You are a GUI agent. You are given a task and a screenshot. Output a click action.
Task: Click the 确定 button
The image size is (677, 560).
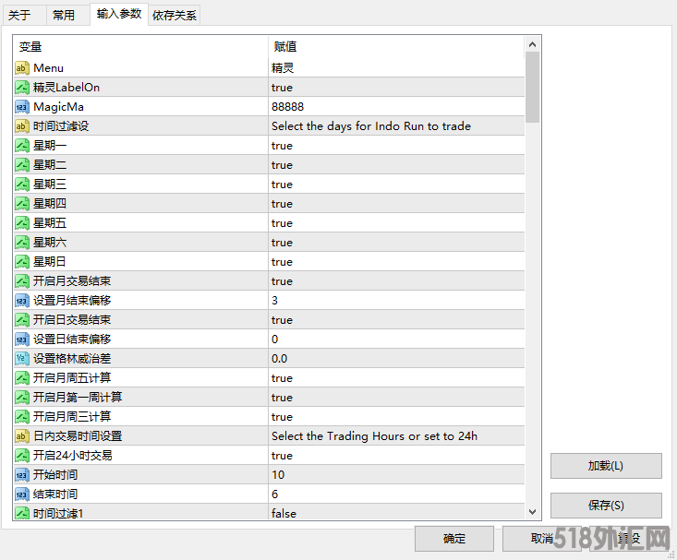click(x=453, y=539)
